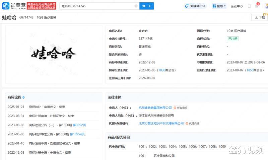Select the 商品/服务项目 section heading
The height and width of the screenshot is (160, 268).
coord(119,137)
